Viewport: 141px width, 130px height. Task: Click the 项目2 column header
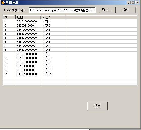coord(54,17)
